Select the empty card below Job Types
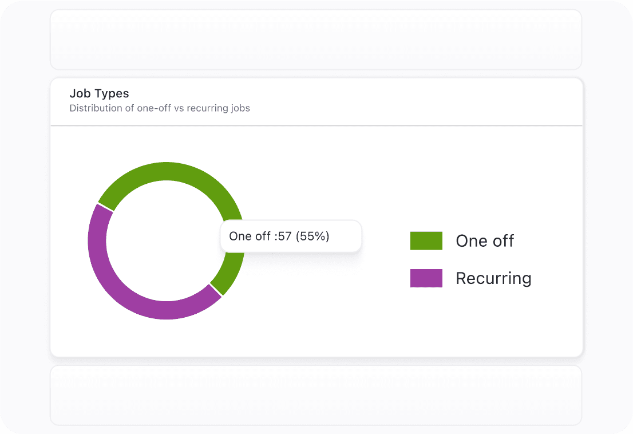 coord(316,395)
